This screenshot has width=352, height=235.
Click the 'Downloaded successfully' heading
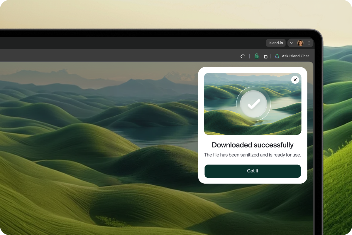[253, 145]
